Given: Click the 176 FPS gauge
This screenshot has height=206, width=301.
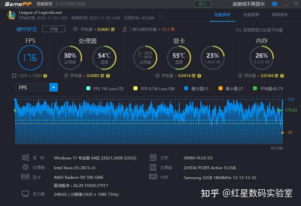Looking at the screenshot, I should (x=30, y=58).
